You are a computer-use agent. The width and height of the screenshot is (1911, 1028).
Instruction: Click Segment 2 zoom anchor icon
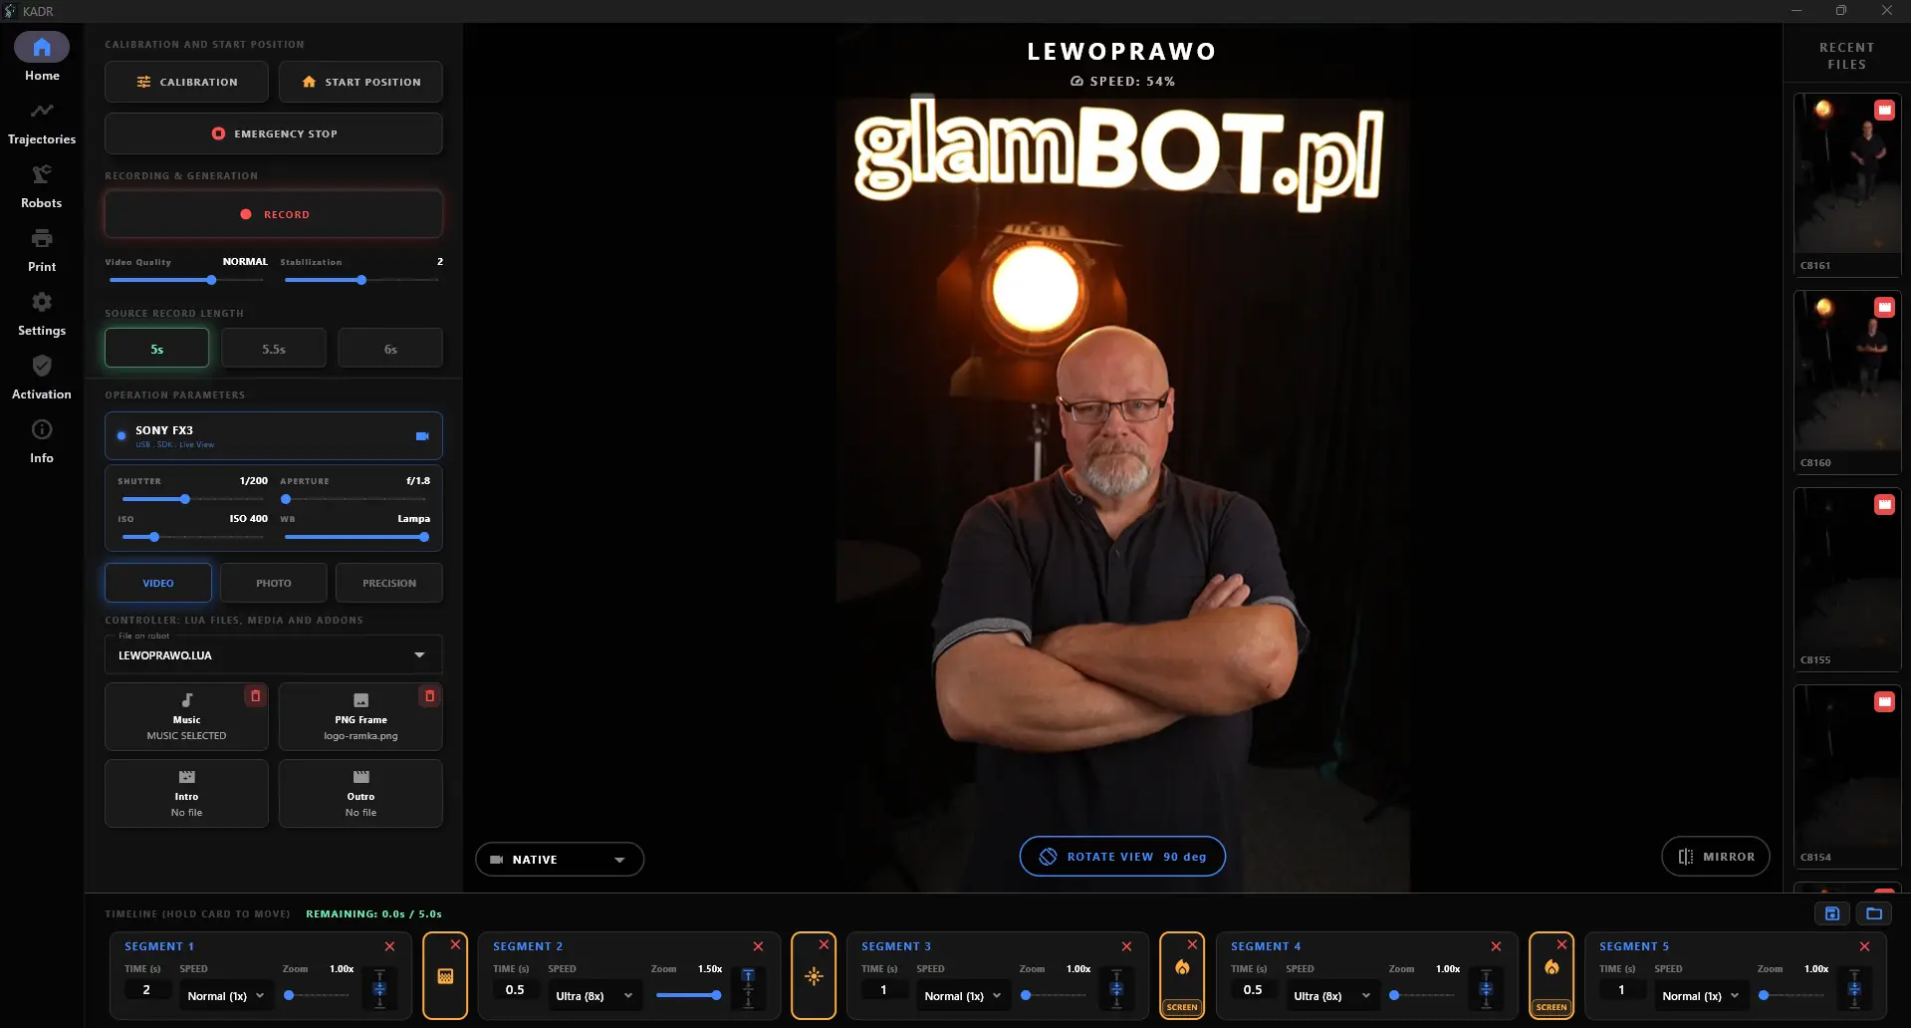748,989
